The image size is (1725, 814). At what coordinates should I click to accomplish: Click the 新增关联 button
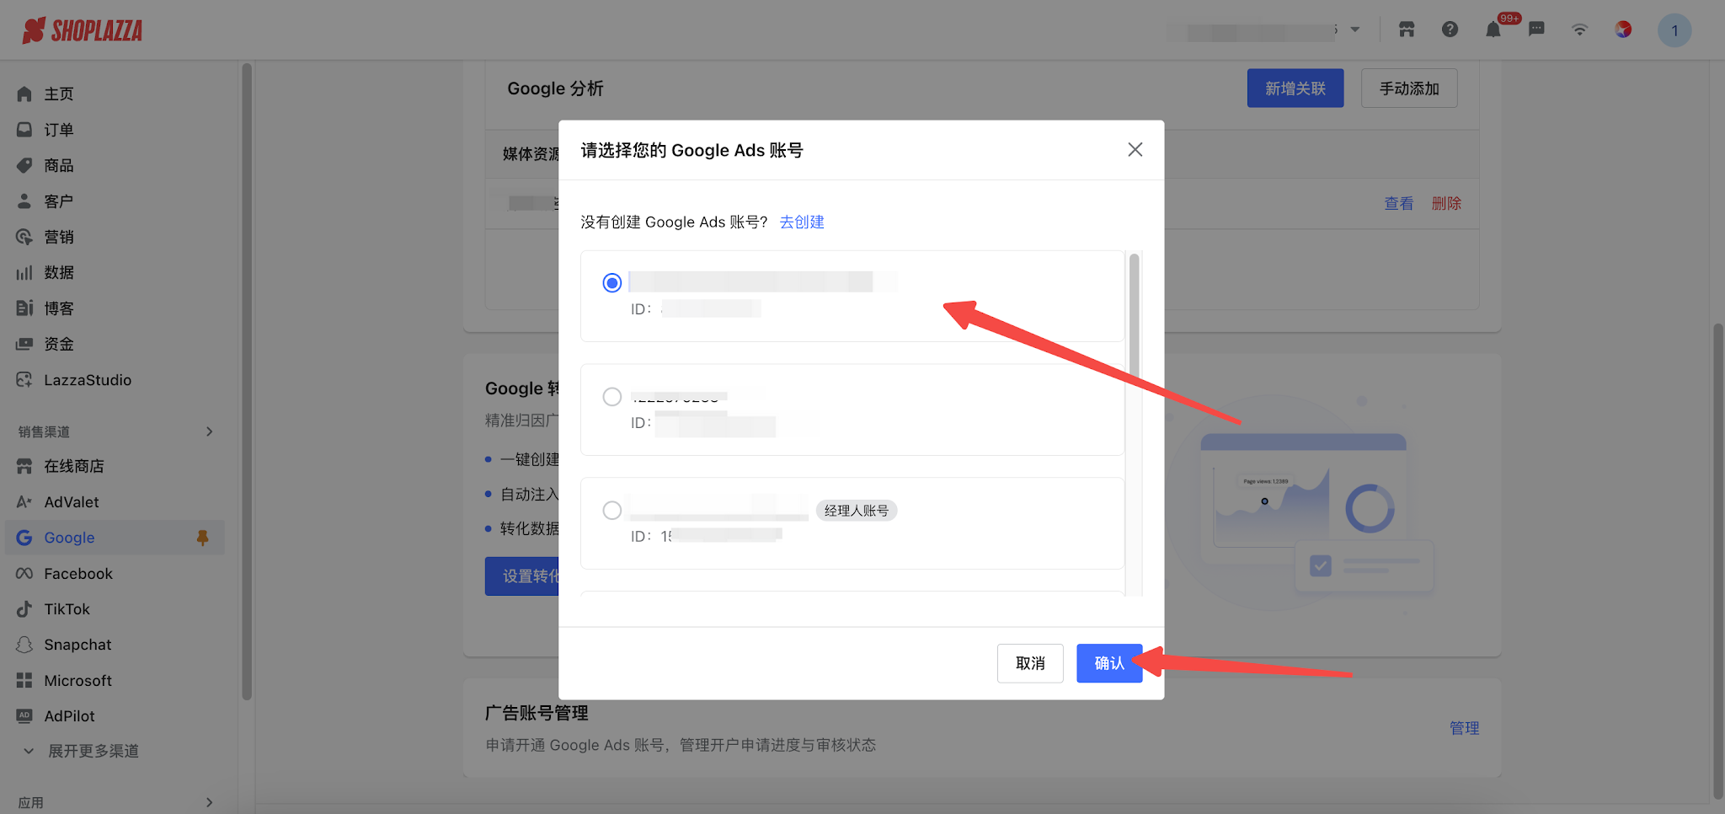click(1295, 88)
